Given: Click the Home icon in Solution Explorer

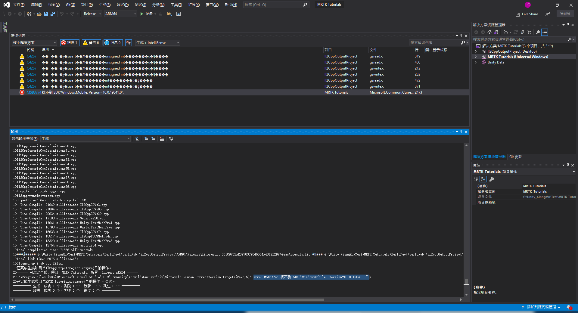Looking at the screenshot, I should click(x=489, y=32).
